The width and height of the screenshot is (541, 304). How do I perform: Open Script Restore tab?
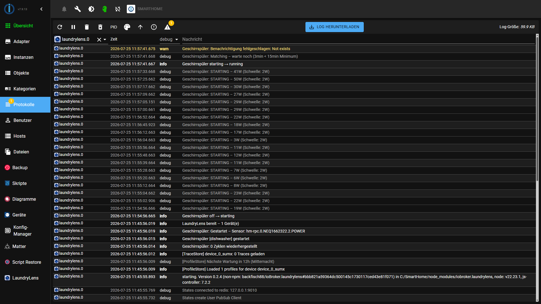25,262
